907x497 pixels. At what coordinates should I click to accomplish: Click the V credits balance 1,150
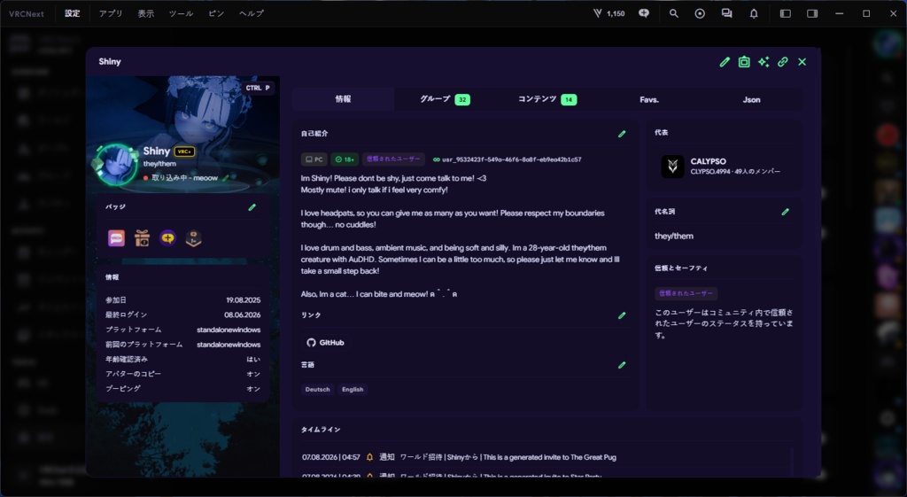(x=609, y=13)
